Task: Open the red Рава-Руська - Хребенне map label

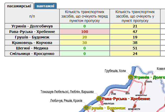Action: click(126, 99)
